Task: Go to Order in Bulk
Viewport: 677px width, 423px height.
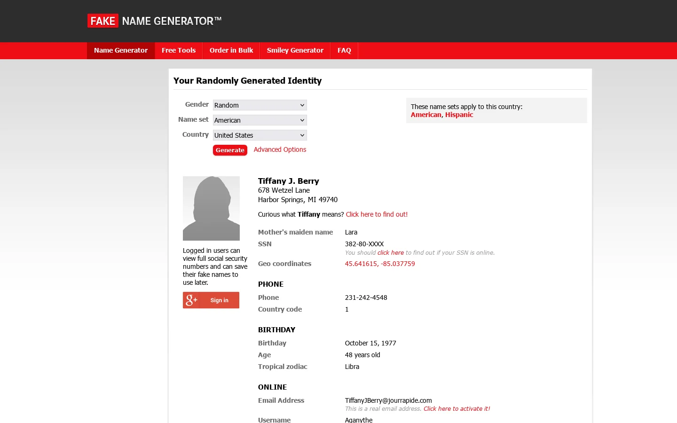Action: pos(231,50)
